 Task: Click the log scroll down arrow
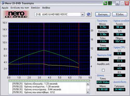pos(88,92)
